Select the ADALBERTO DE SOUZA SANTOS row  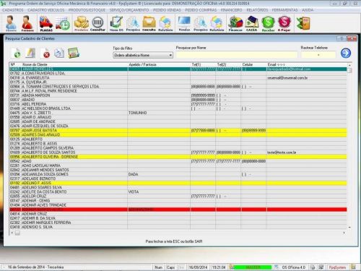[178, 152]
